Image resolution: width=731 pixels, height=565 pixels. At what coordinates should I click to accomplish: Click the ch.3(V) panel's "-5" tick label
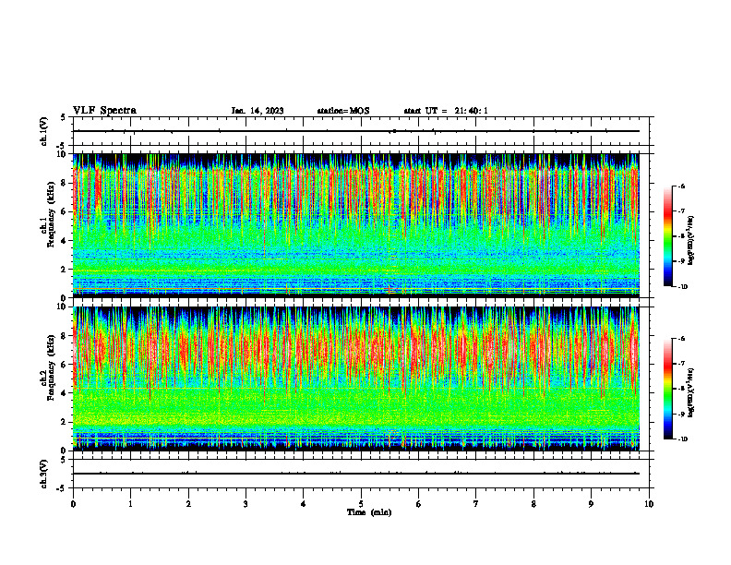click(61, 488)
